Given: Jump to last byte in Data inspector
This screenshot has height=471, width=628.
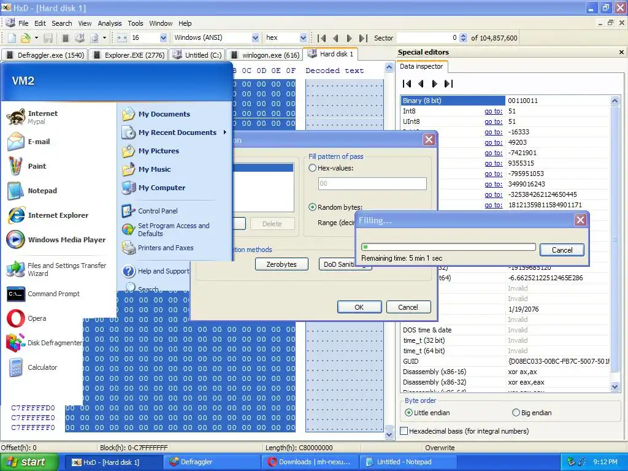Looking at the screenshot, I should coord(448,83).
